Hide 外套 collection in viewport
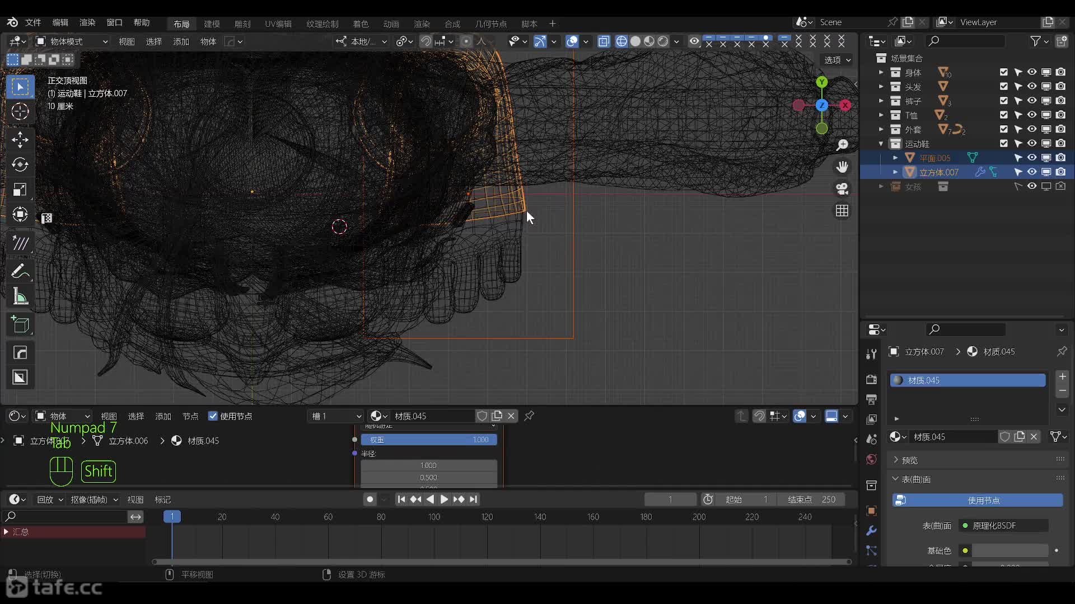The width and height of the screenshot is (1075, 604). point(1046,129)
